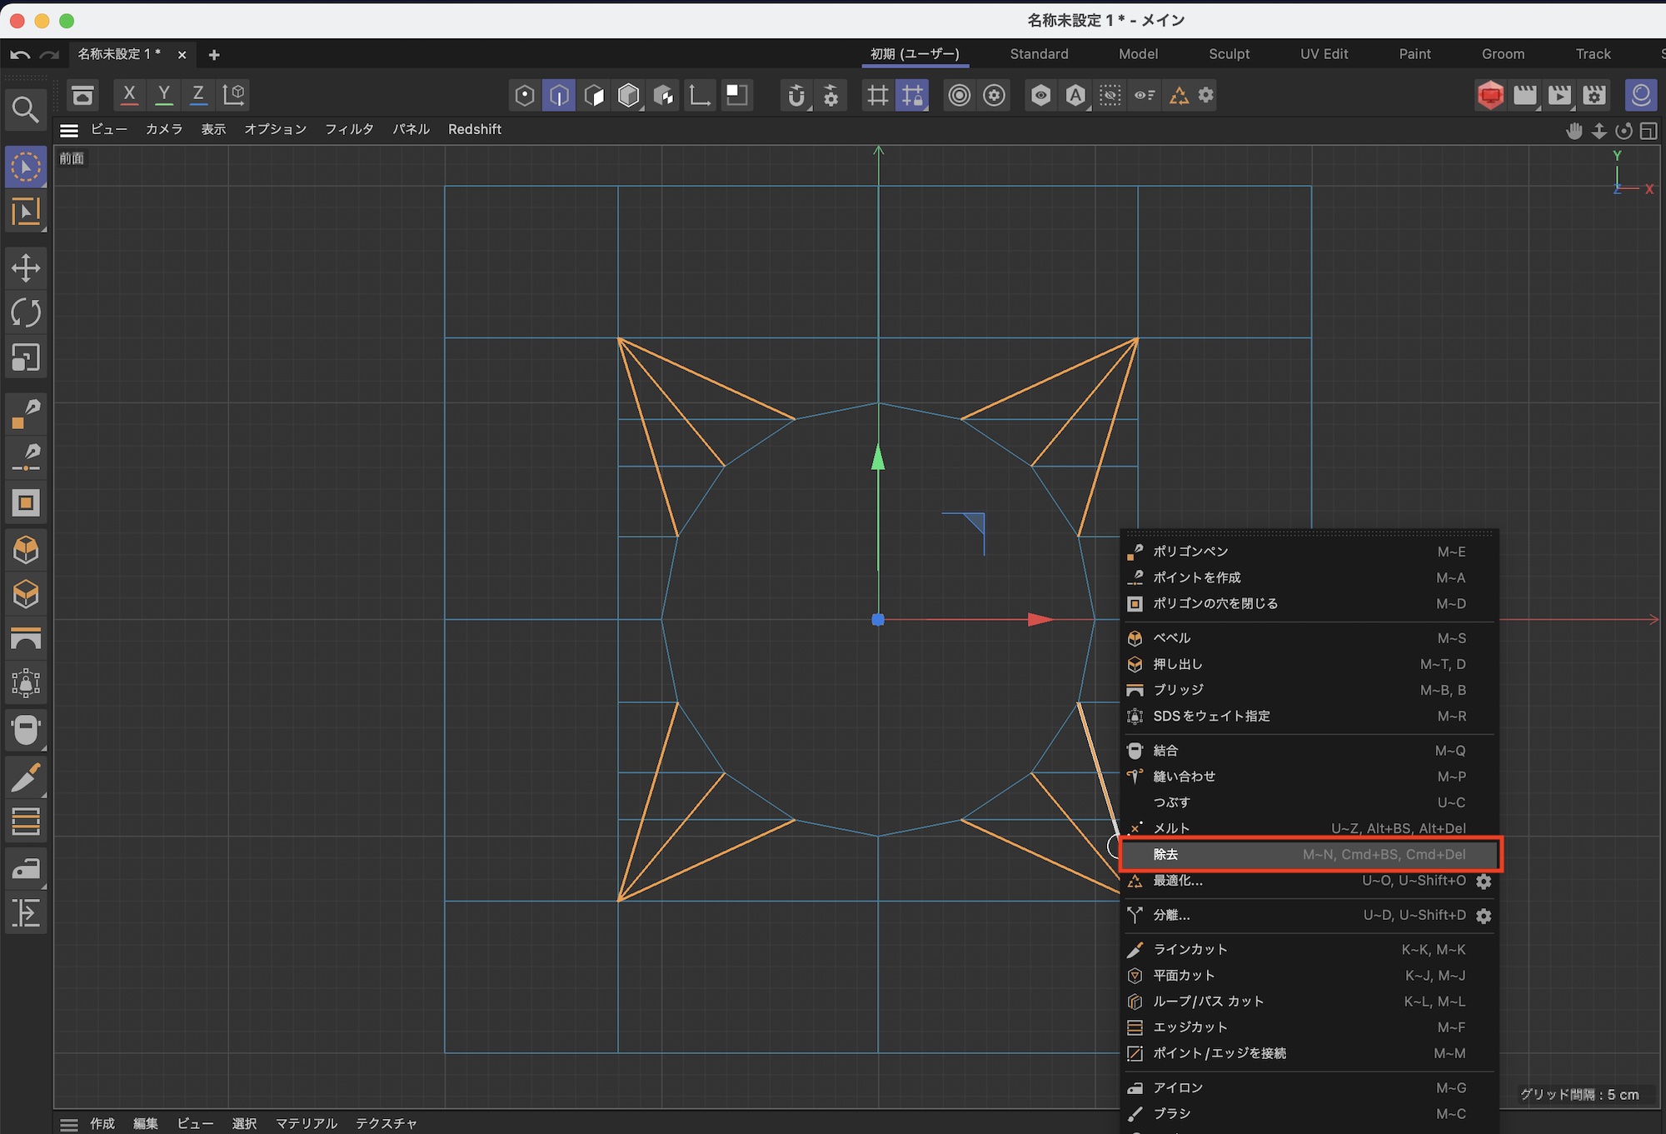The height and width of the screenshot is (1134, 1666).
Task: Select the Rotate tool
Action: [26, 313]
